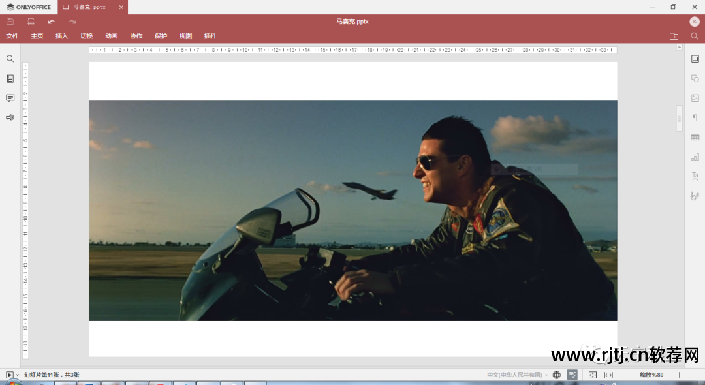Image resolution: width=705 pixels, height=385 pixels.
Task: Open the slide thumbnails panel icon
Action: 10,78
